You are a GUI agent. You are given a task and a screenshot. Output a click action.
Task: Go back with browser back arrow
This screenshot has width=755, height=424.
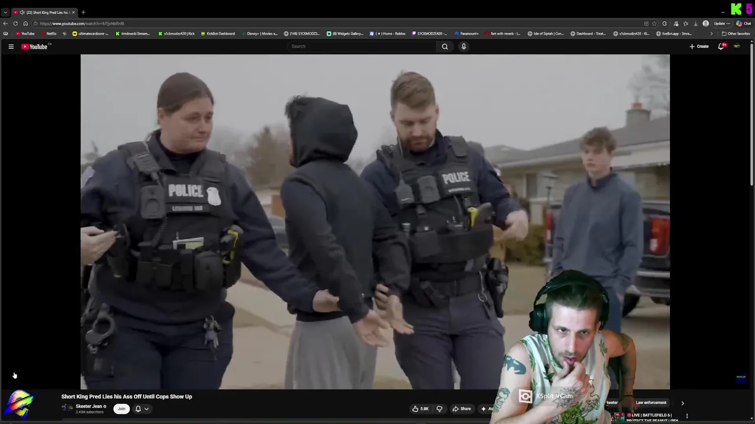(5, 24)
